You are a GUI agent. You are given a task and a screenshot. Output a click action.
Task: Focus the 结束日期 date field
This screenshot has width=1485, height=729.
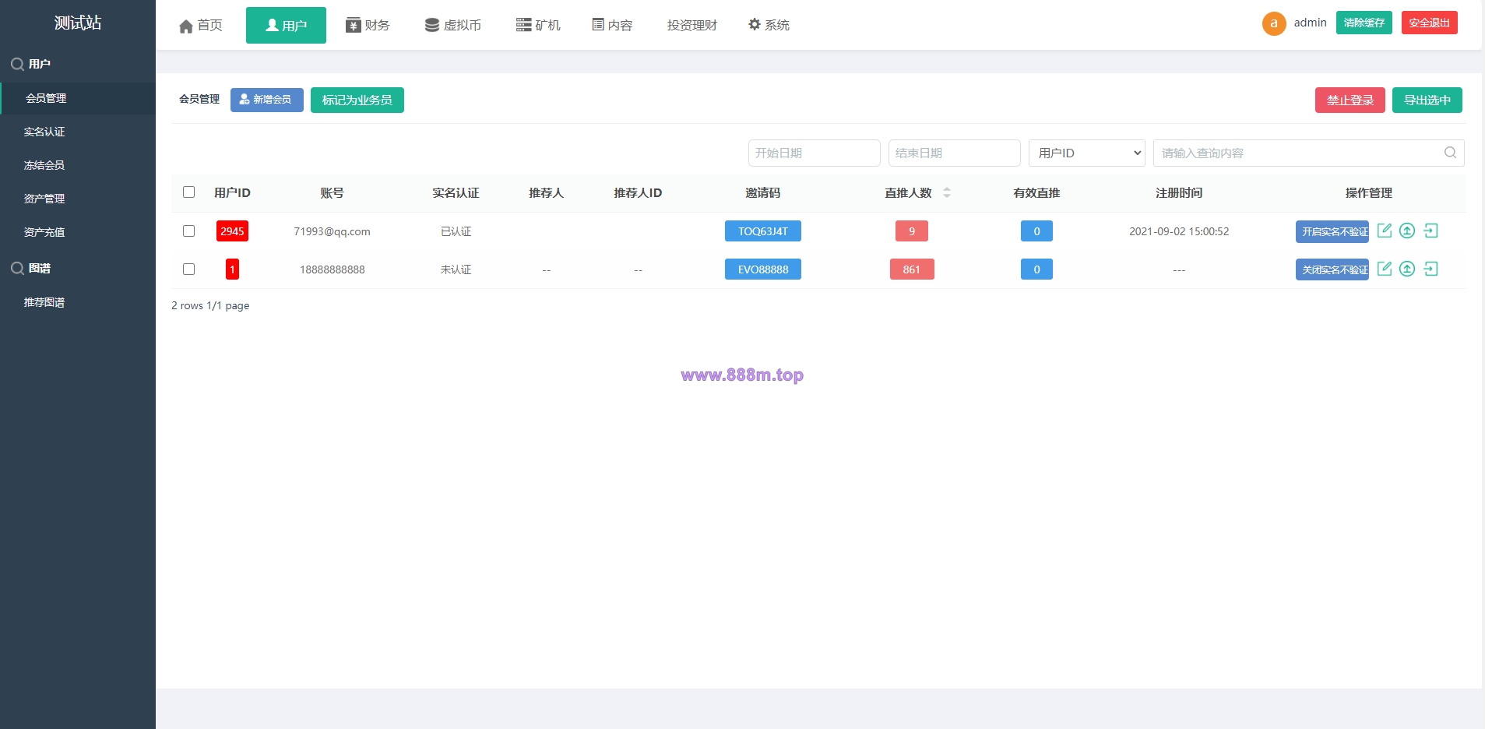tap(955, 153)
